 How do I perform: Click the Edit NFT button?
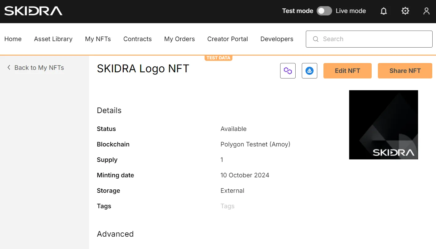tap(348, 71)
